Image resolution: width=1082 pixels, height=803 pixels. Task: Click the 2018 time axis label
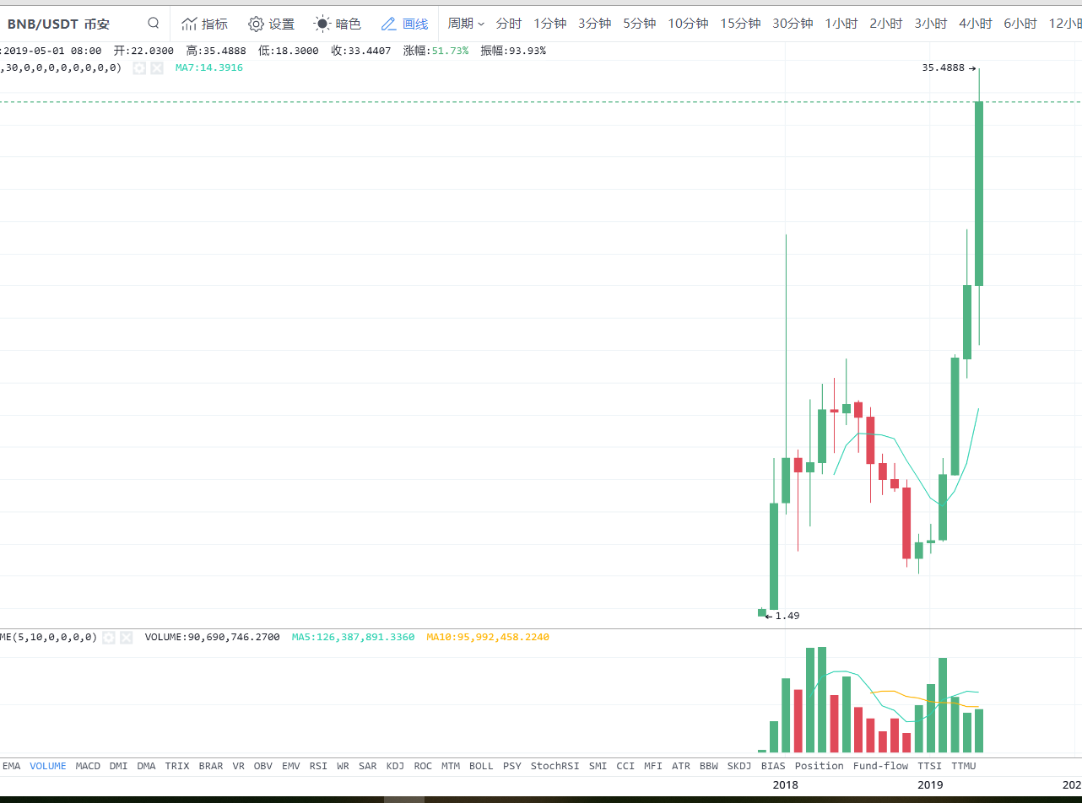786,785
